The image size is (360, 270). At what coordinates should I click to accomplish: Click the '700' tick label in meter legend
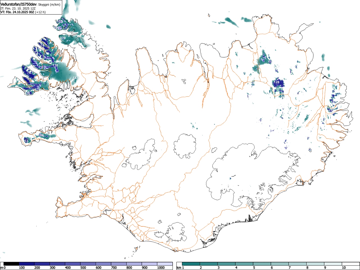click(x=114, y=268)
